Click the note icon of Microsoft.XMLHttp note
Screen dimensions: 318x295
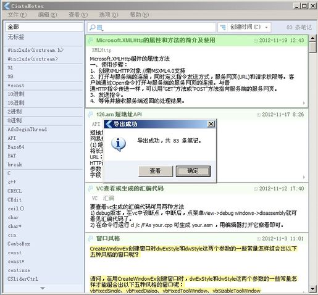click(x=90, y=40)
